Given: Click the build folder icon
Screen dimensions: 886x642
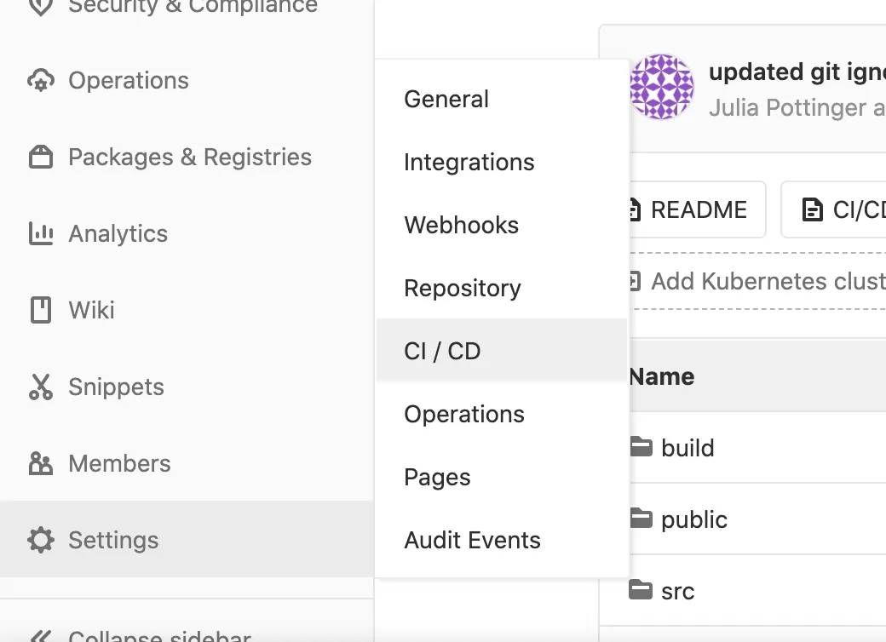Looking at the screenshot, I should coord(641,447).
